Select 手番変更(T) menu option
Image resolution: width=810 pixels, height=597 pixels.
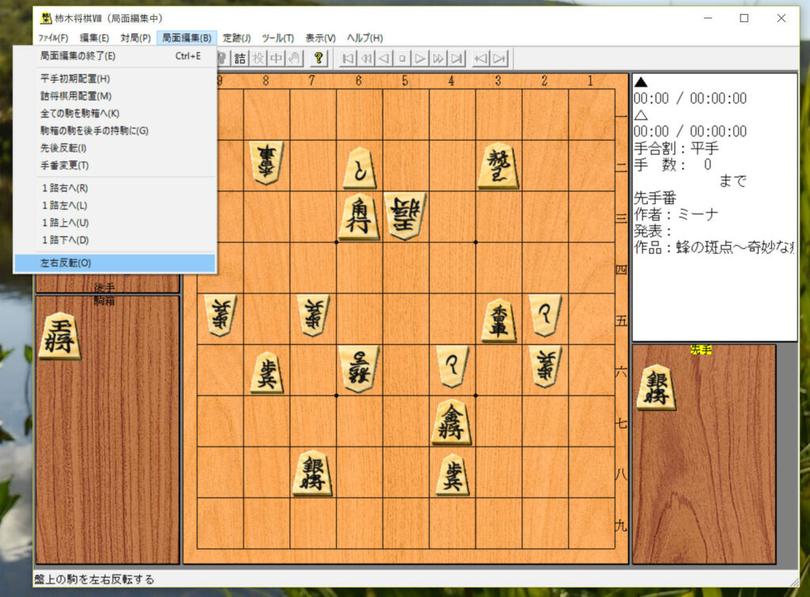tap(64, 165)
